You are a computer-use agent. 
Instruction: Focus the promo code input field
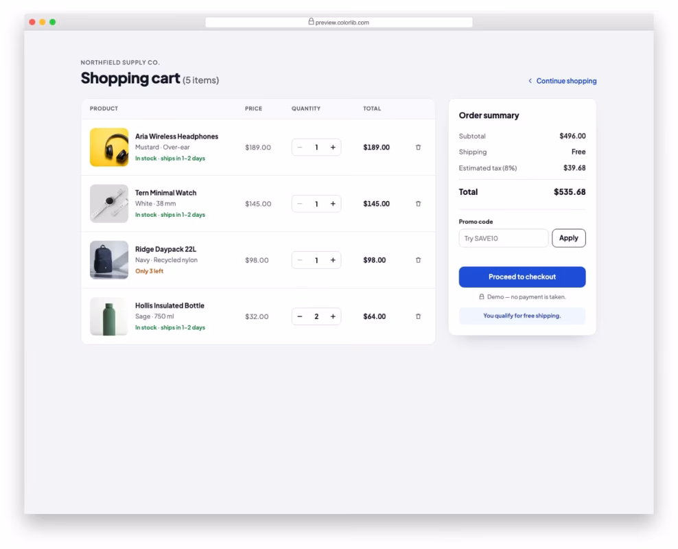point(503,238)
